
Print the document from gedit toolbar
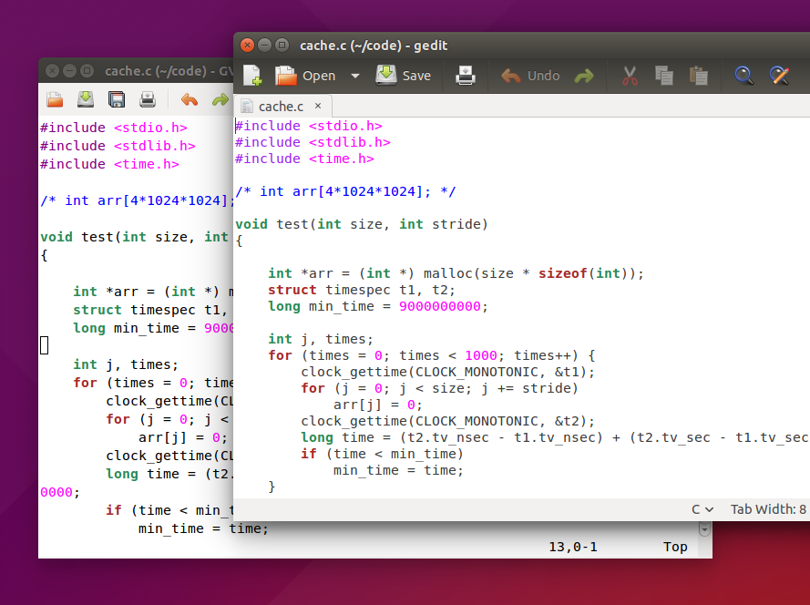(x=466, y=76)
